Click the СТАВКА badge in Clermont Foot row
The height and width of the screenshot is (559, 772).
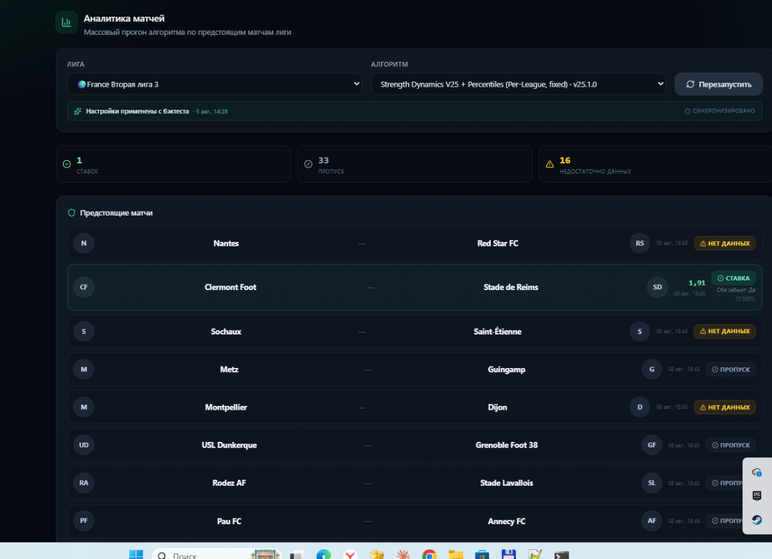(733, 278)
